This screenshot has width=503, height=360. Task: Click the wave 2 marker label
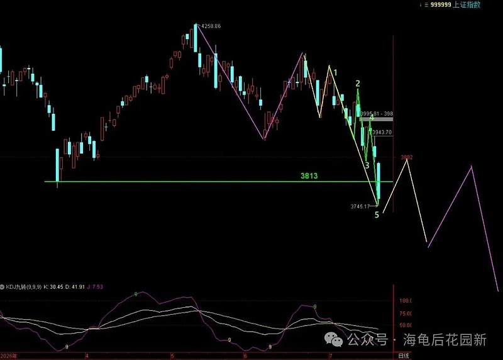(x=358, y=84)
